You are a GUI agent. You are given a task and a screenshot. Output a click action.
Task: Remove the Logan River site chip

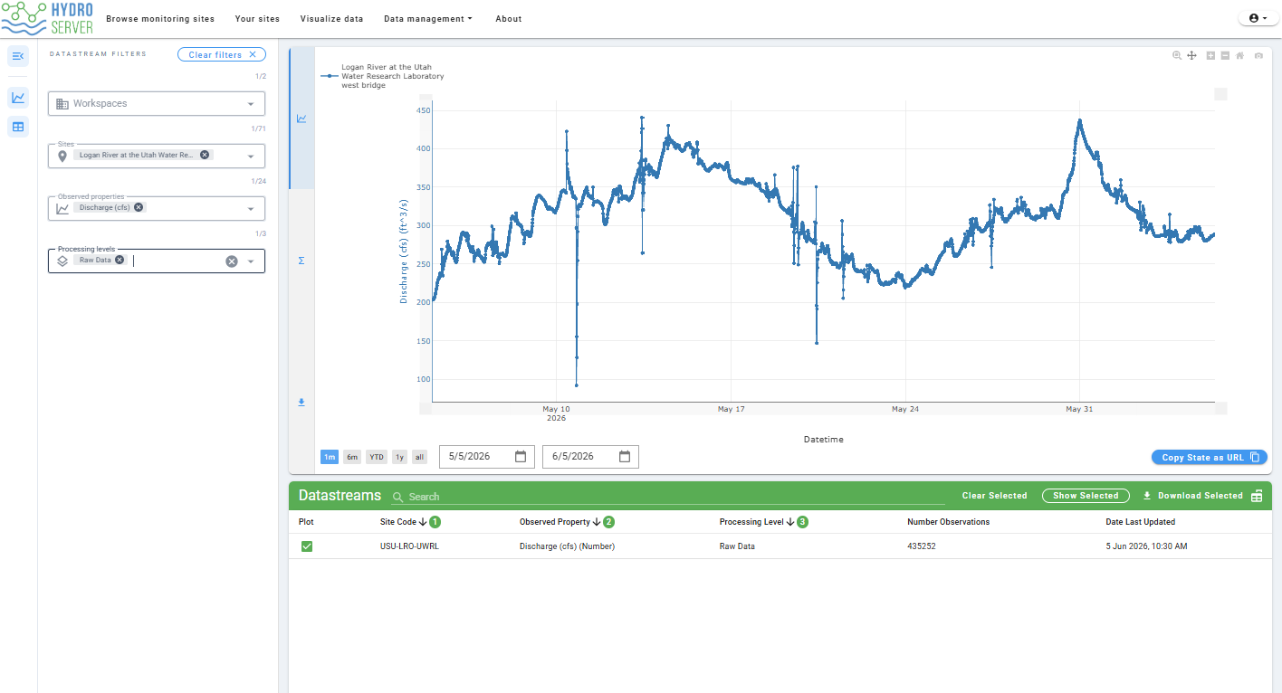[205, 155]
